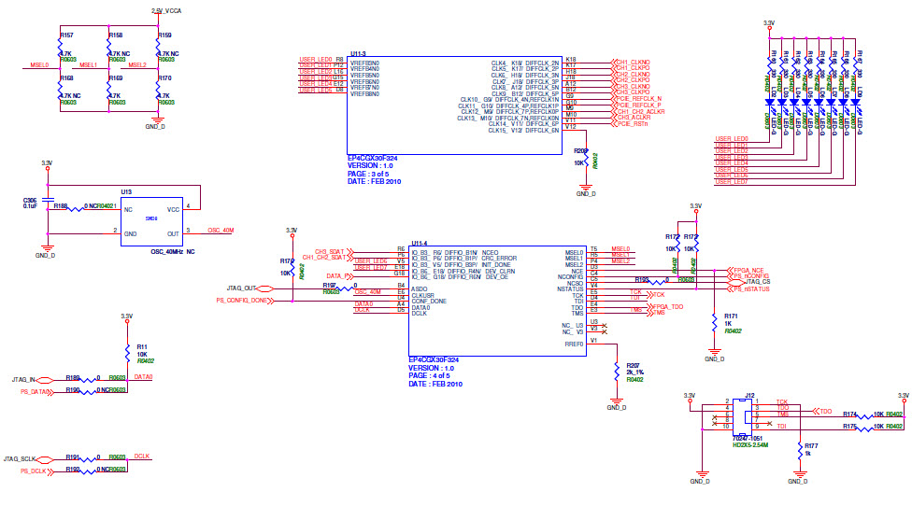Screen dimensions: 912x520
Task: Select the U13 oscillator component
Action: tap(152, 220)
